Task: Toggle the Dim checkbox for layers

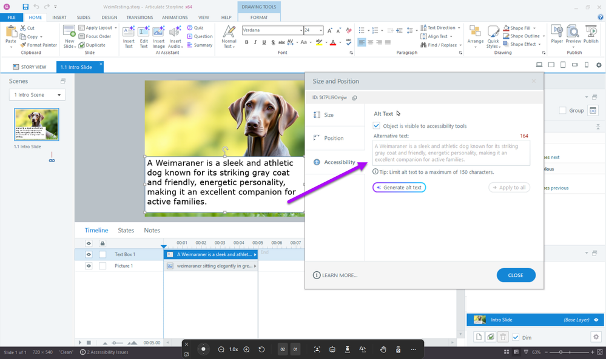Action: tap(516, 337)
